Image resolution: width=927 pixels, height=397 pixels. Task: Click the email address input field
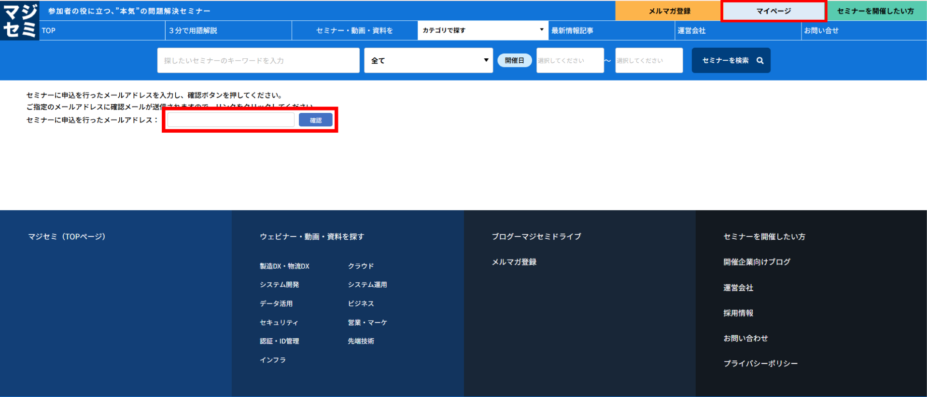[x=231, y=120]
